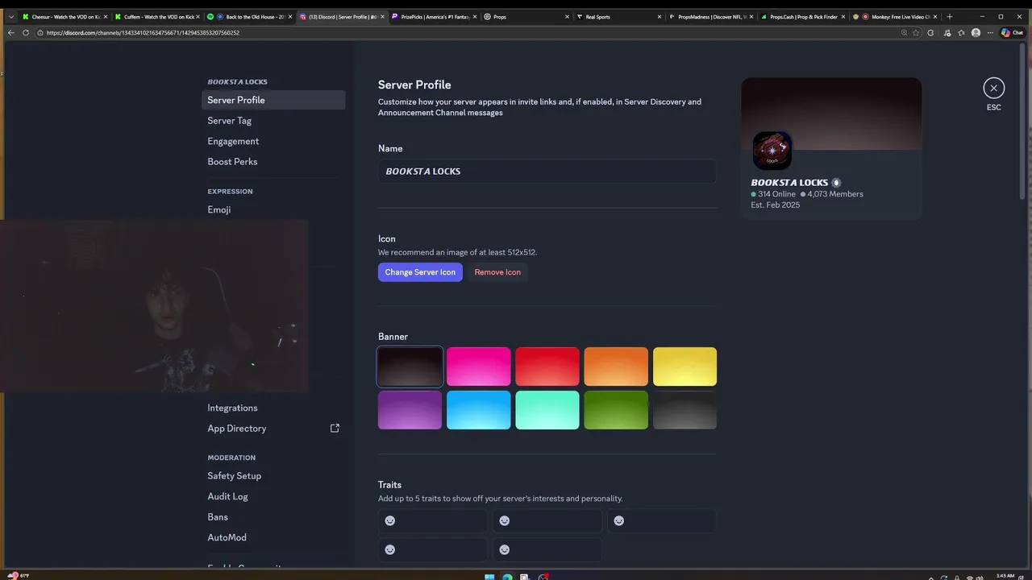The width and height of the screenshot is (1032, 580).
Task: Switch to the Cuffem Kick VOD tab
Action: point(157,16)
